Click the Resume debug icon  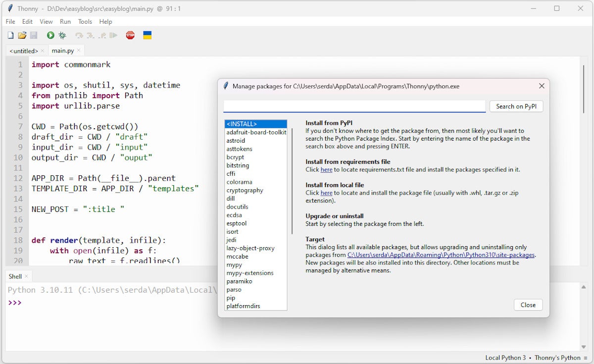coord(113,35)
